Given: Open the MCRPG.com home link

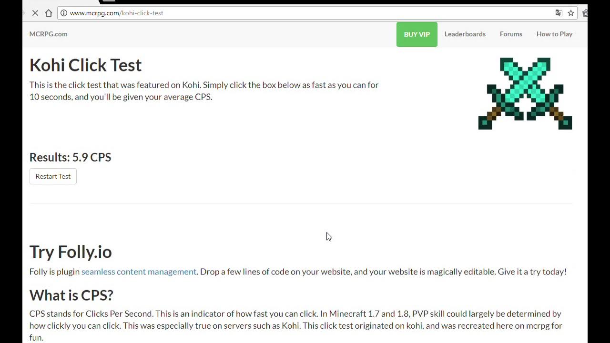Looking at the screenshot, I should (48, 34).
